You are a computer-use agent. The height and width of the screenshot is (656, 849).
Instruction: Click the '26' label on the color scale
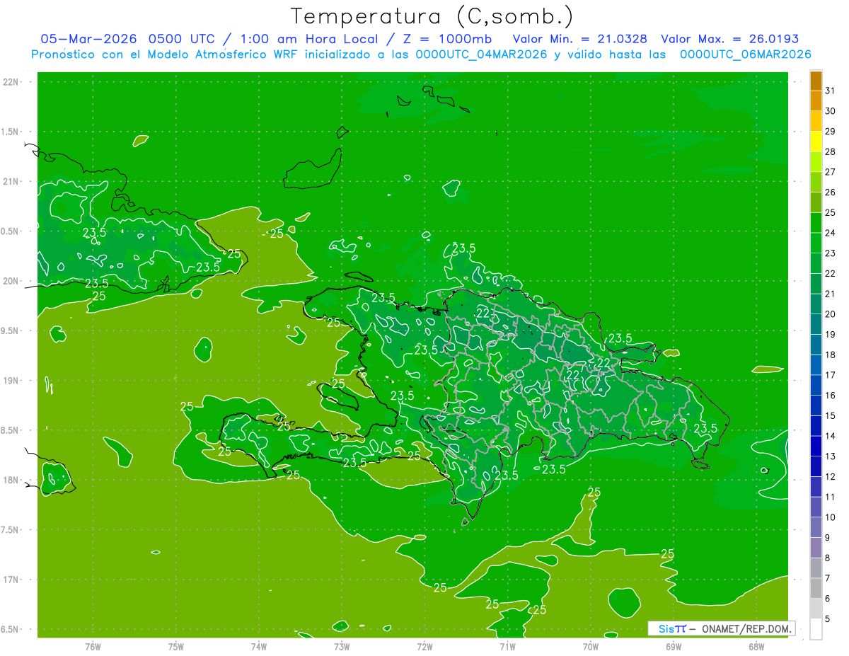point(830,192)
